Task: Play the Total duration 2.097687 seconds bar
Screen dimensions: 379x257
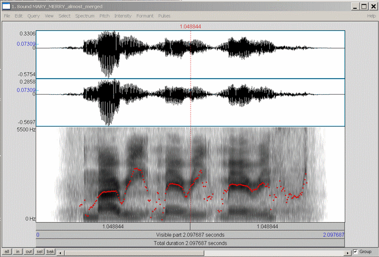Action: click(x=191, y=243)
